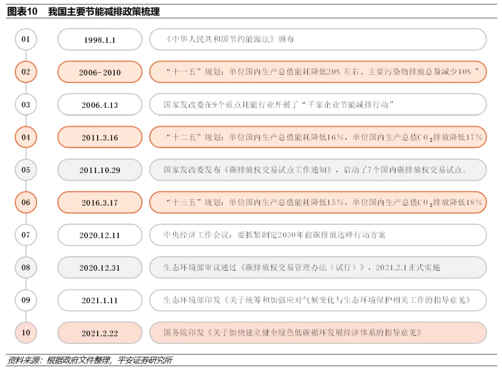Screen dimensions: 502x371
Task: Select the “十一五”规划 description box
Action: [317, 72]
